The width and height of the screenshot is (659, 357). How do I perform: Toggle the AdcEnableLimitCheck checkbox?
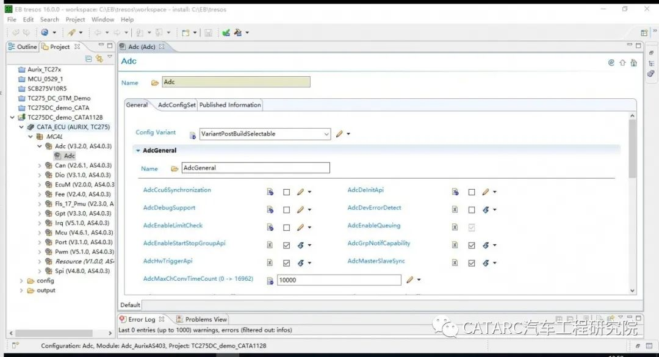click(x=286, y=228)
